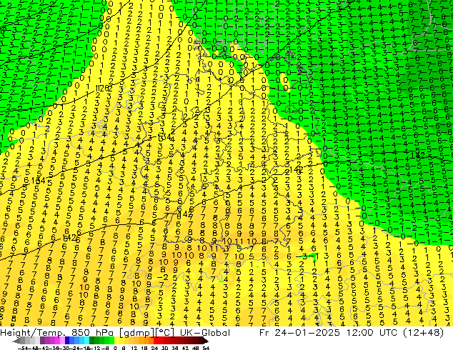Click the 'Height/Temp. 850 hPa' chart title
453x350 pixels.
pyautogui.click(x=58, y=333)
